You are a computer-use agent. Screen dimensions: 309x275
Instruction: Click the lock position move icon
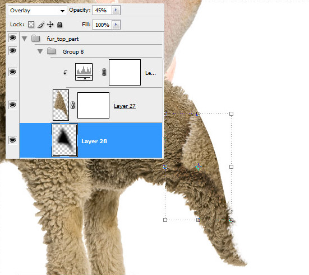[50, 25]
